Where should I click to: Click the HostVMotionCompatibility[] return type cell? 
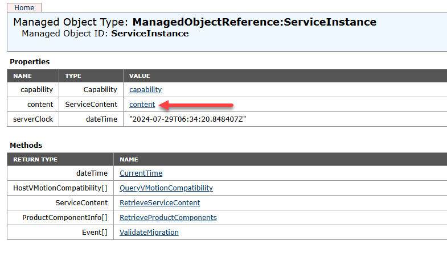click(60, 188)
